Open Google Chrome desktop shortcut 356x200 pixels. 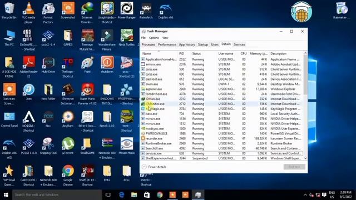[68, 176]
